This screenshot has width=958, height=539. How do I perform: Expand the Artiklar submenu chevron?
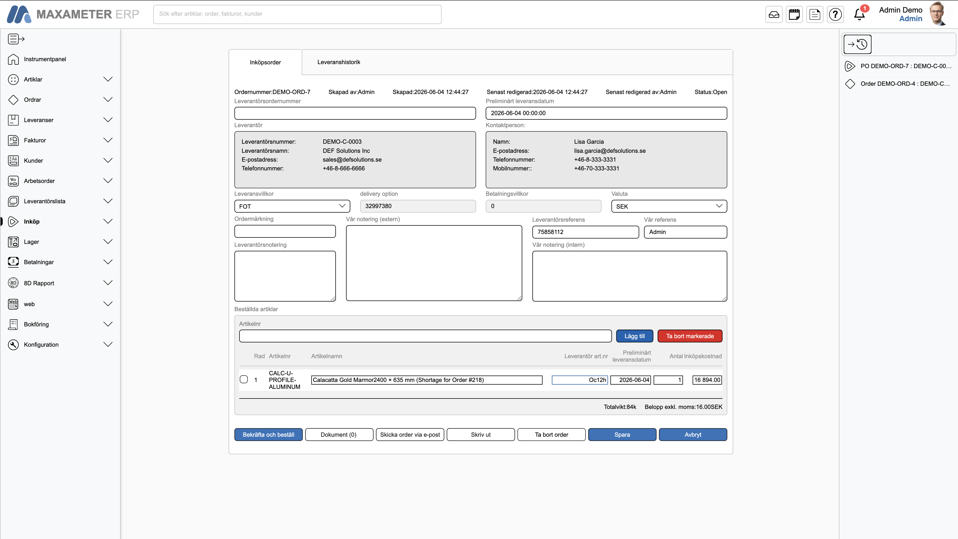(x=108, y=79)
